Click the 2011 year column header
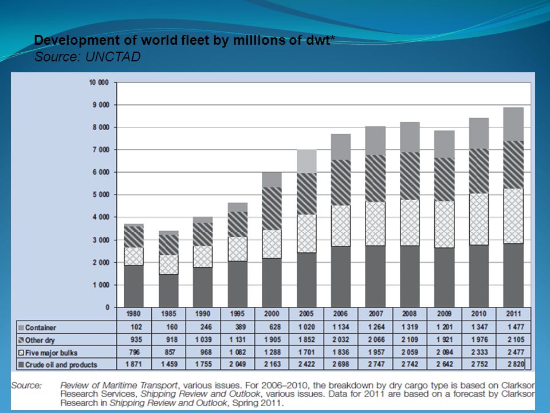 click(513, 314)
